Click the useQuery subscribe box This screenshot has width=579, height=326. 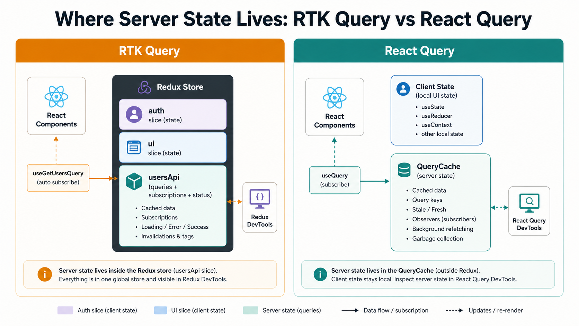[335, 180]
